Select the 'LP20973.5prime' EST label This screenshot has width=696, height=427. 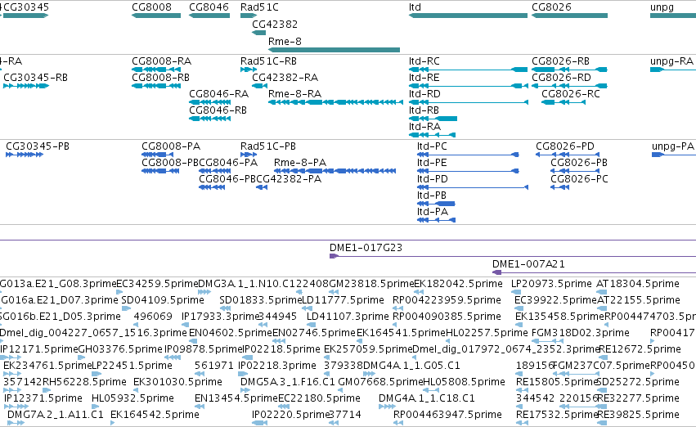(x=551, y=284)
